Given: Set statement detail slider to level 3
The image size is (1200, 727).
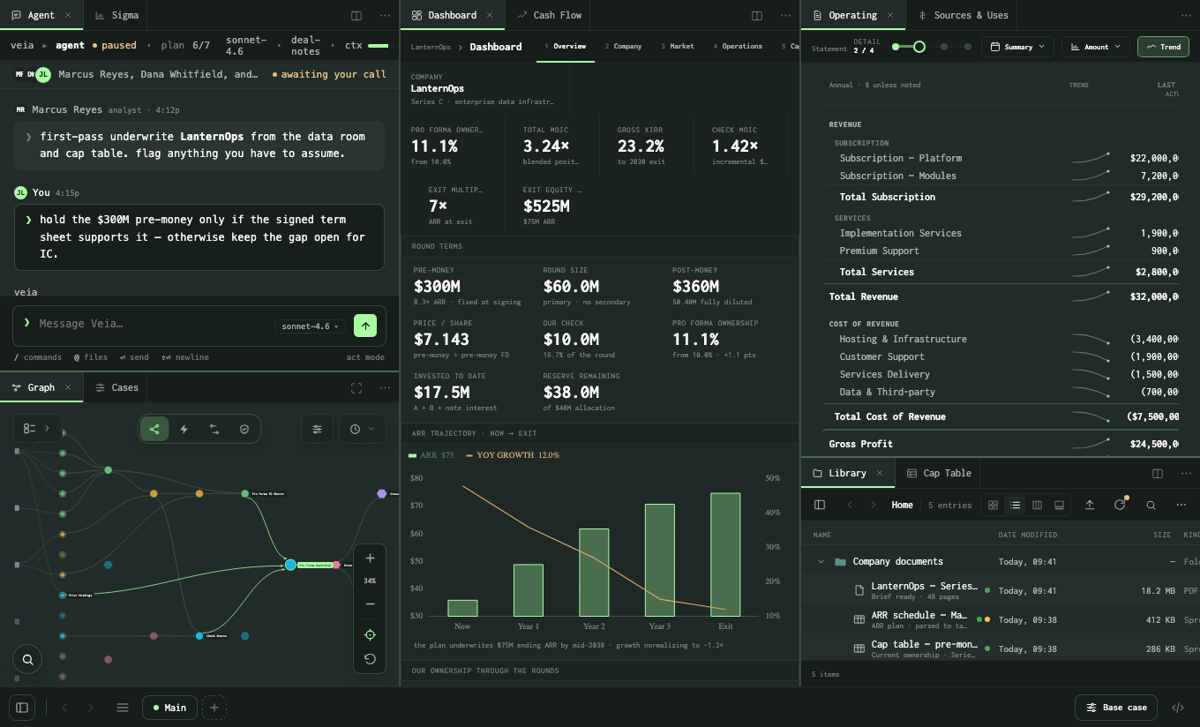Looking at the screenshot, I should tap(944, 46).
